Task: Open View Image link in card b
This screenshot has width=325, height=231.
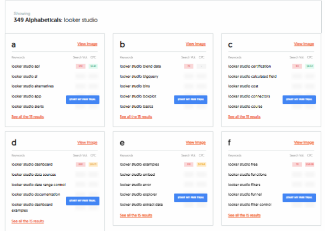Action: [196, 44]
